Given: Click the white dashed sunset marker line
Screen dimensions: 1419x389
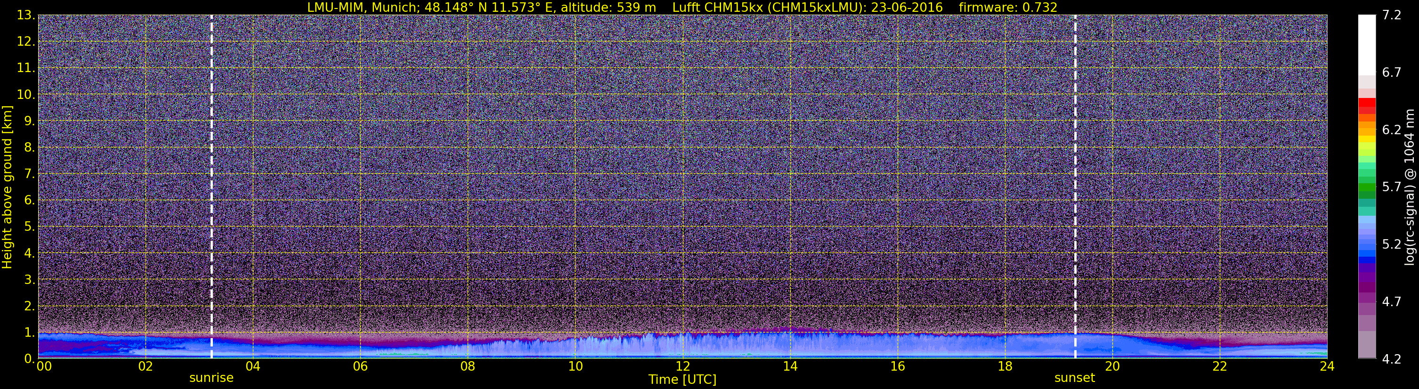Looking at the screenshot, I should (1075, 186).
